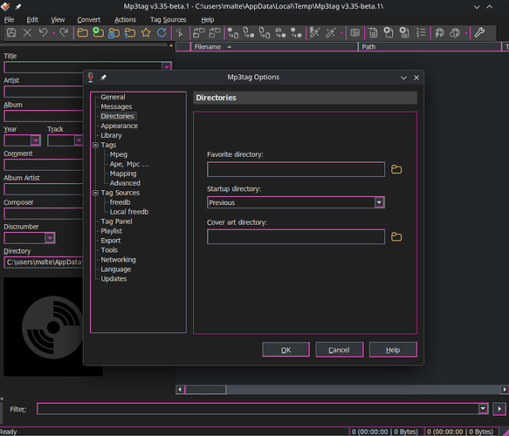The height and width of the screenshot is (436, 509).
Task: Click the Filter text input field
Action: pyautogui.click(x=258, y=409)
